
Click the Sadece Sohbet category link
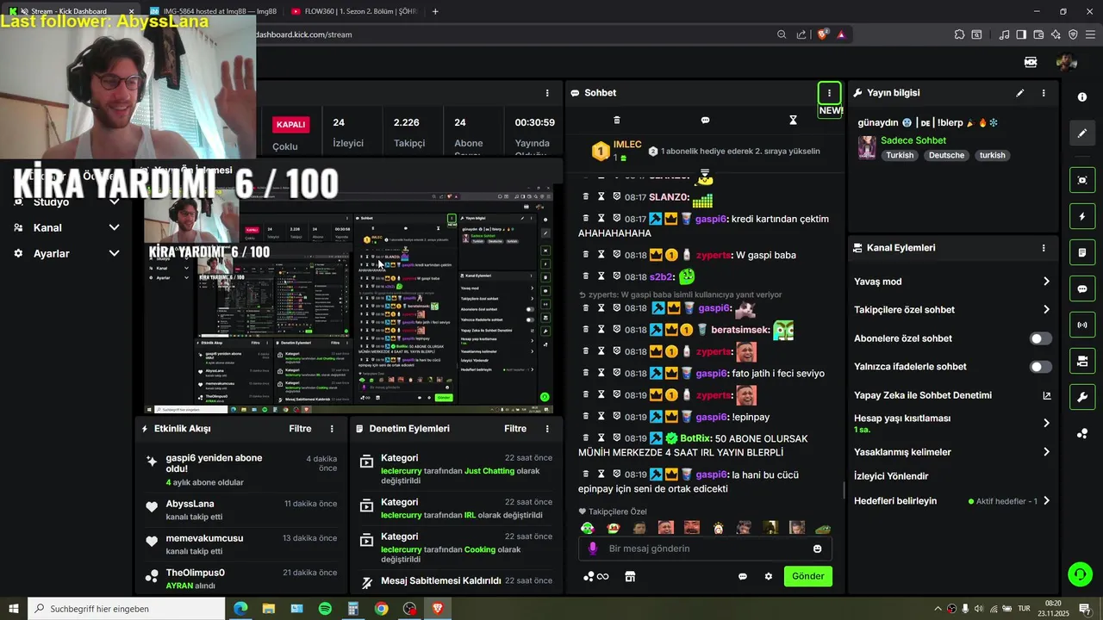913,140
